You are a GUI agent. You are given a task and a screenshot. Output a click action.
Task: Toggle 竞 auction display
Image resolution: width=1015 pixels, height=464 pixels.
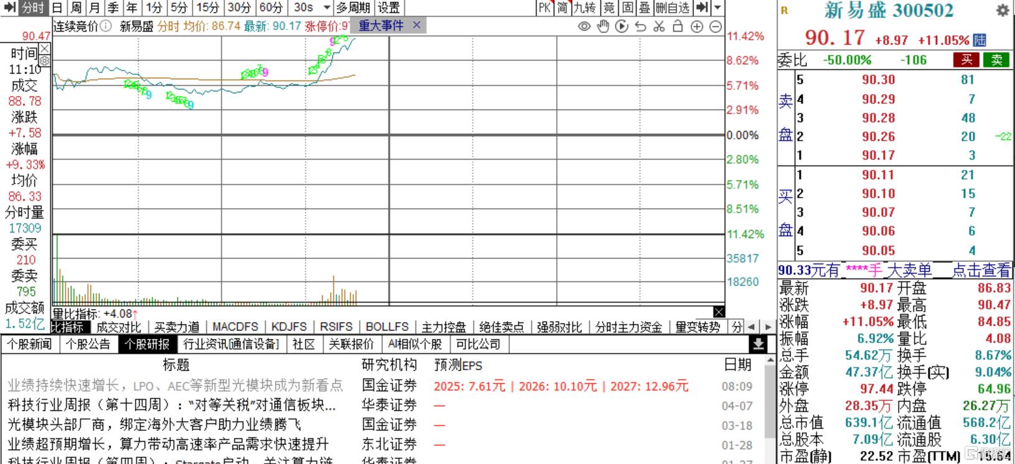coord(609,7)
